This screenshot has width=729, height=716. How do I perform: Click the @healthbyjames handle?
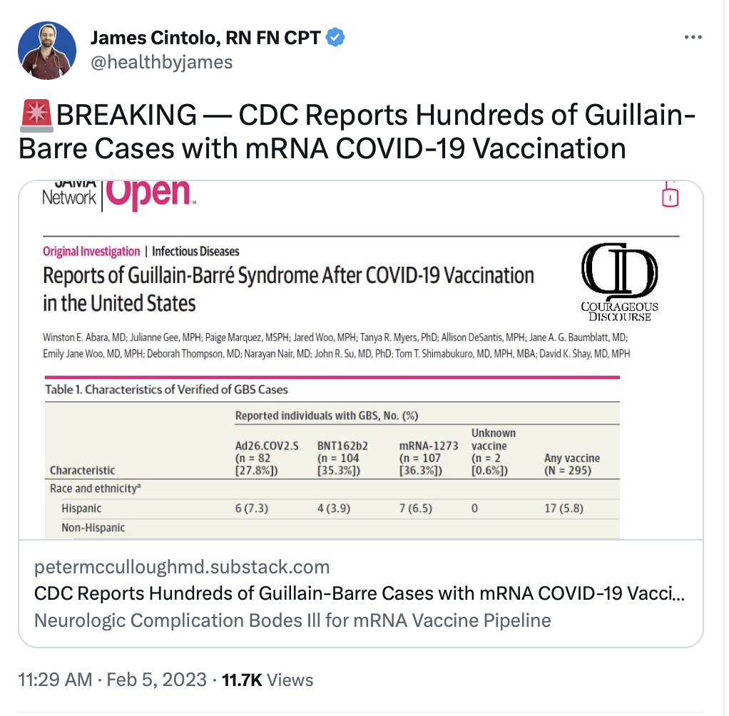tap(161, 63)
